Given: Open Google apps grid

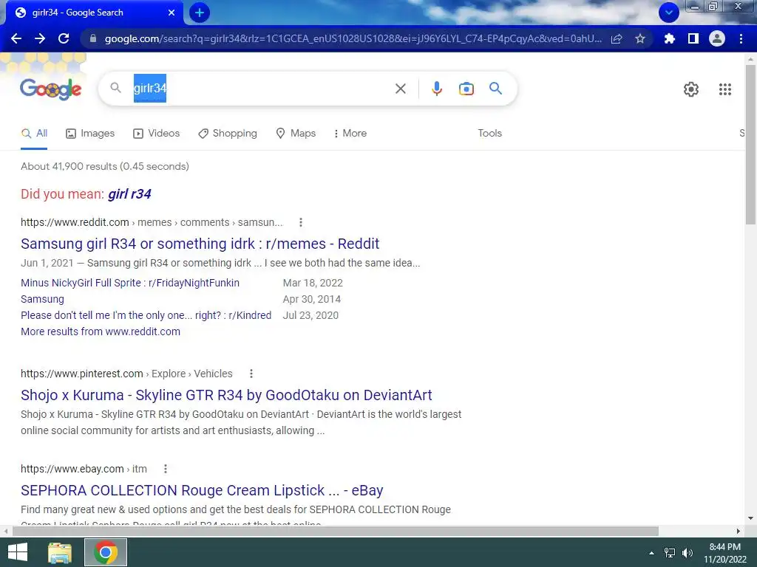Looking at the screenshot, I should [725, 89].
